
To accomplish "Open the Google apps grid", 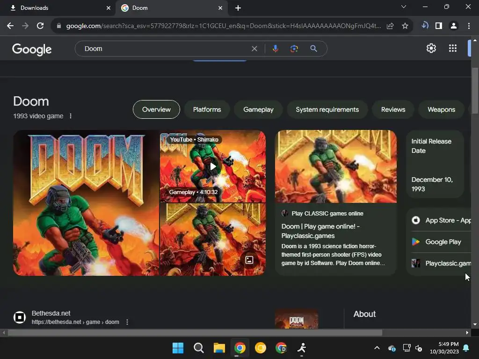I will 453,48.
